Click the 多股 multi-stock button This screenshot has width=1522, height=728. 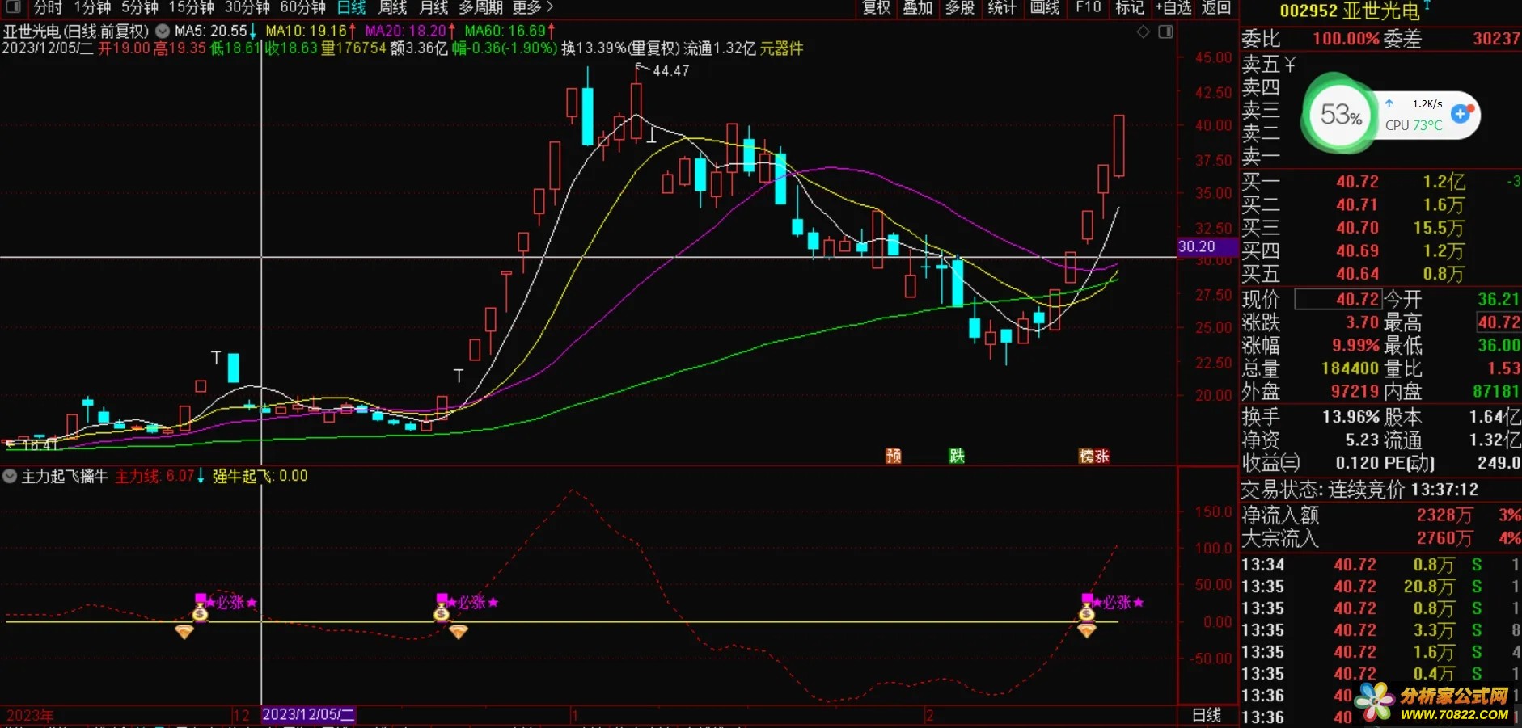point(960,7)
